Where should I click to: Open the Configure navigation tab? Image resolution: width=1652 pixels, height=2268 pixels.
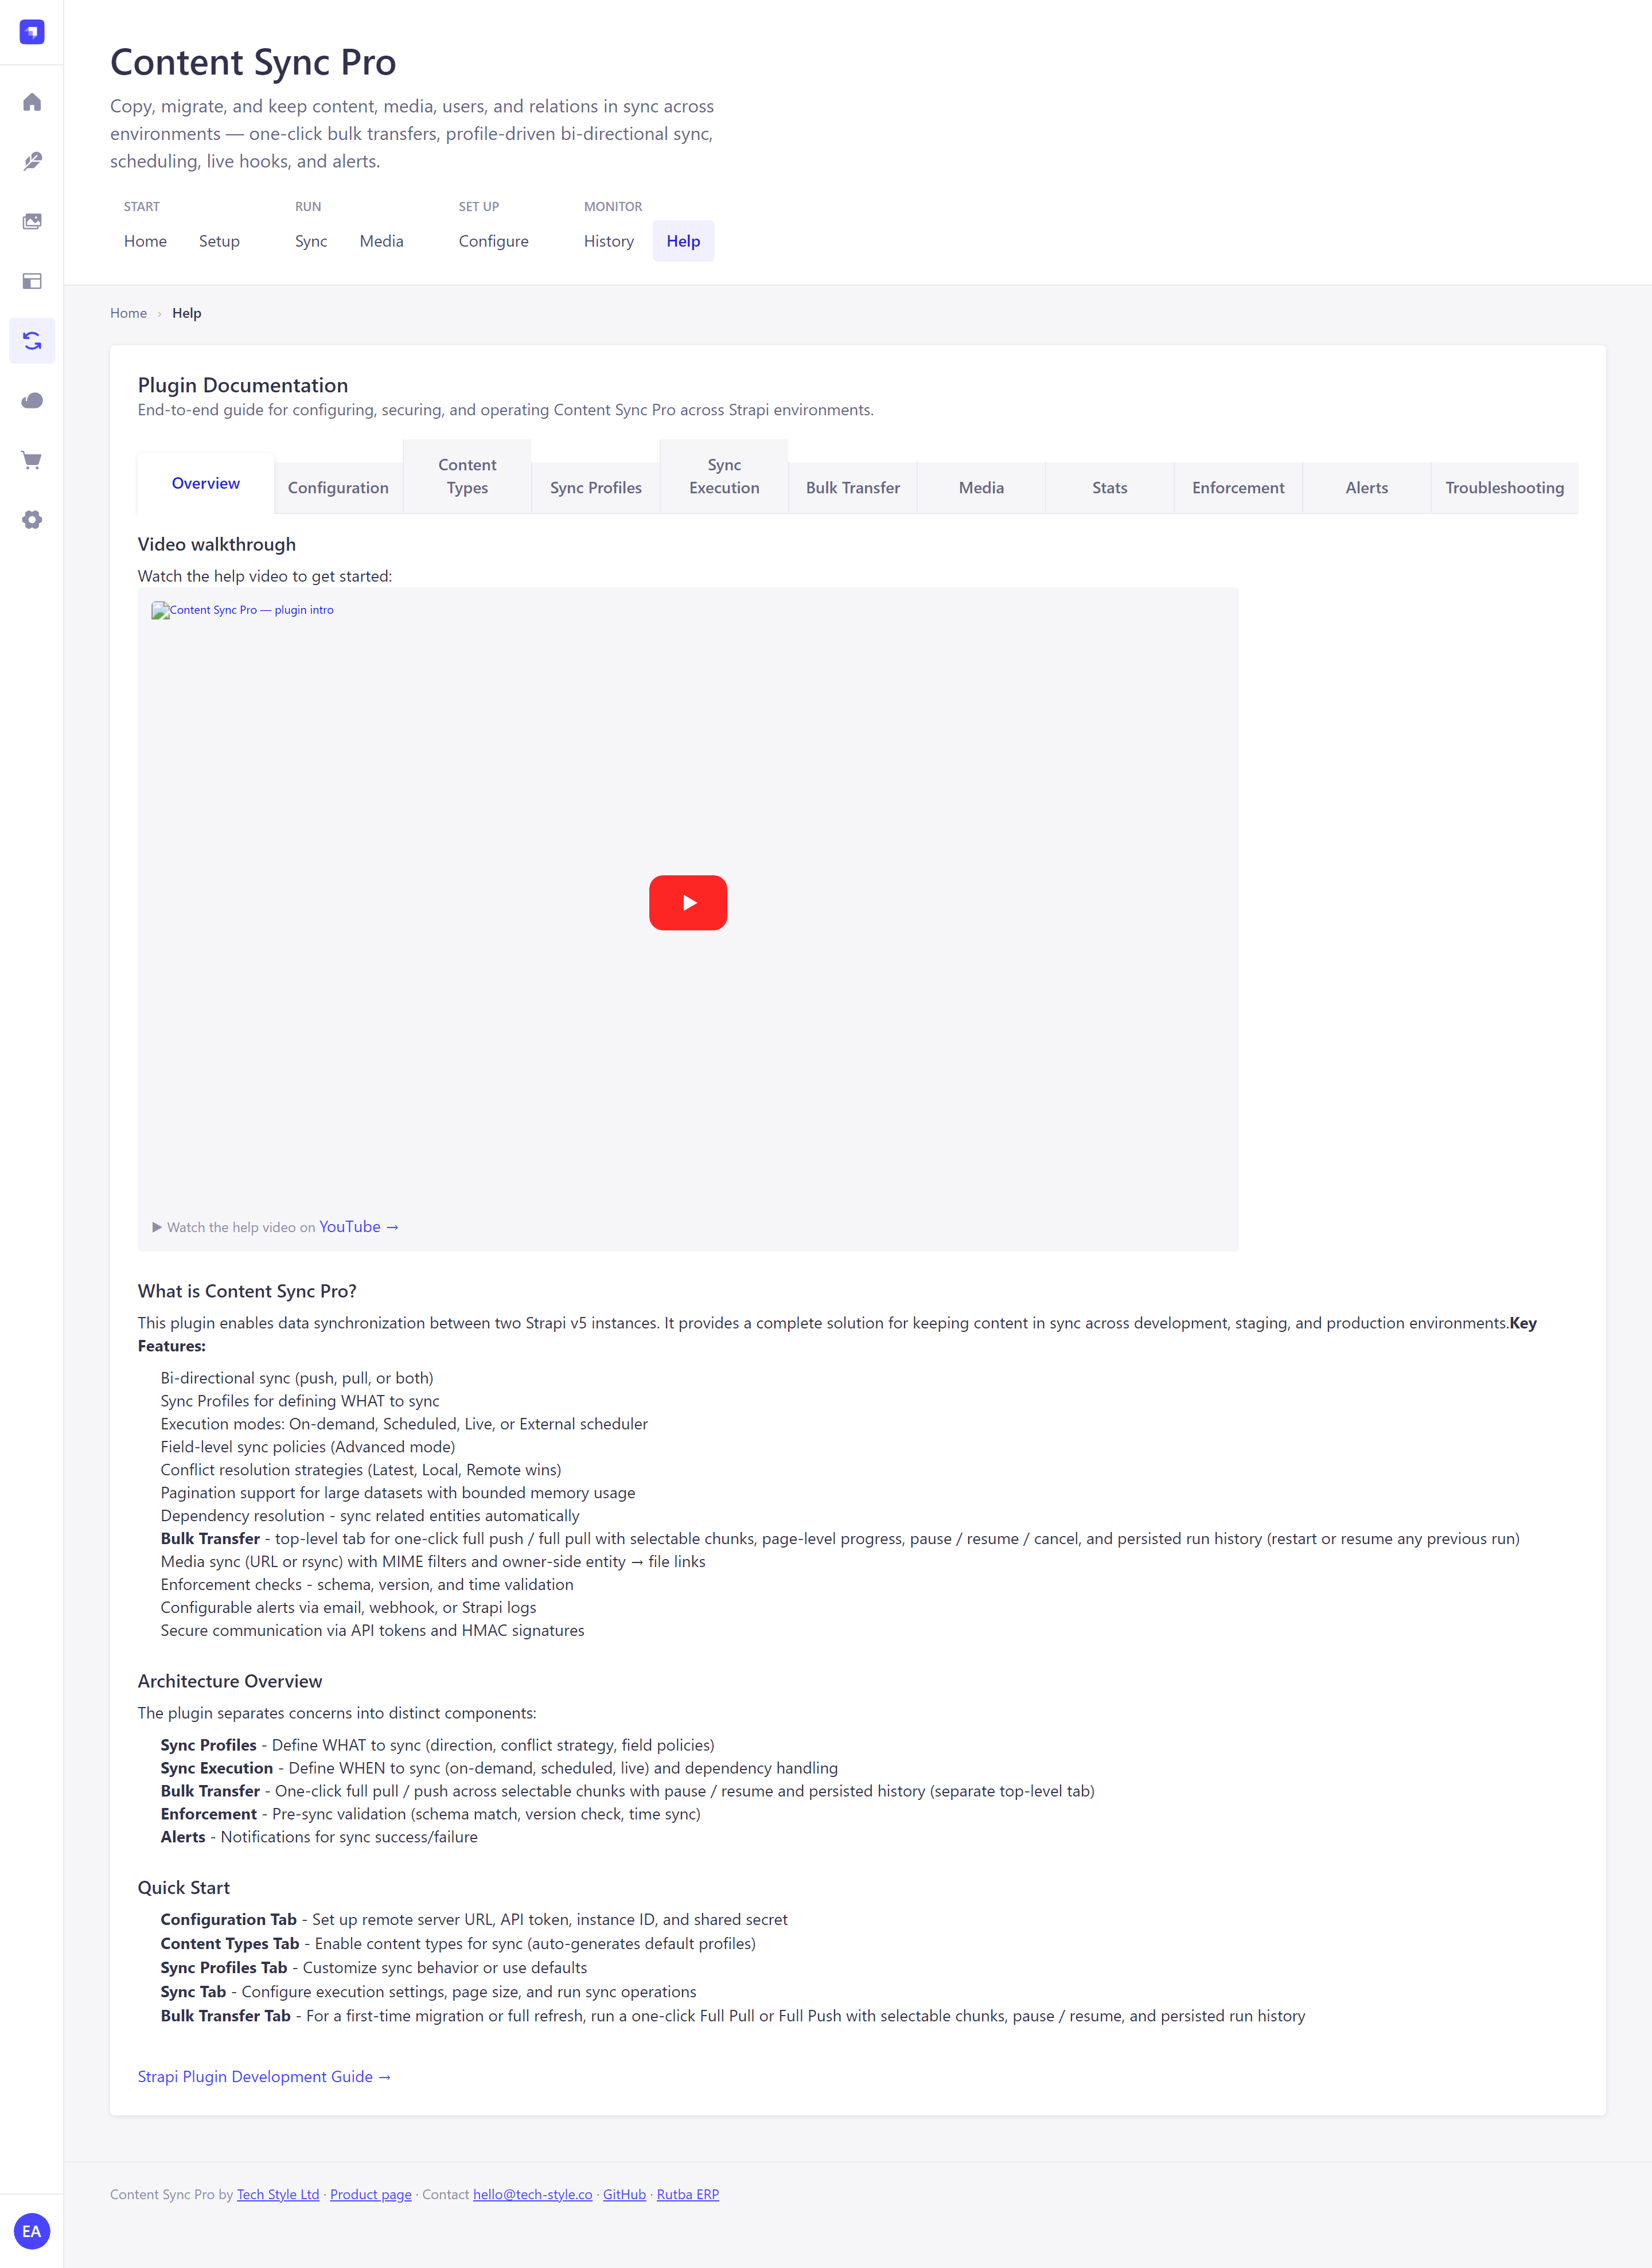point(494,241)
